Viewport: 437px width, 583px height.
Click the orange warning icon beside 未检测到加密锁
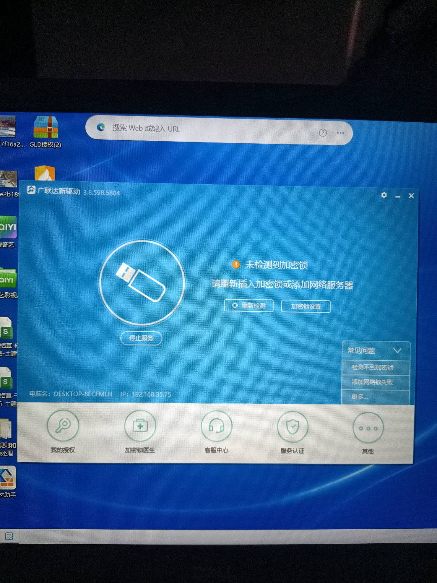tap(236, 265)
